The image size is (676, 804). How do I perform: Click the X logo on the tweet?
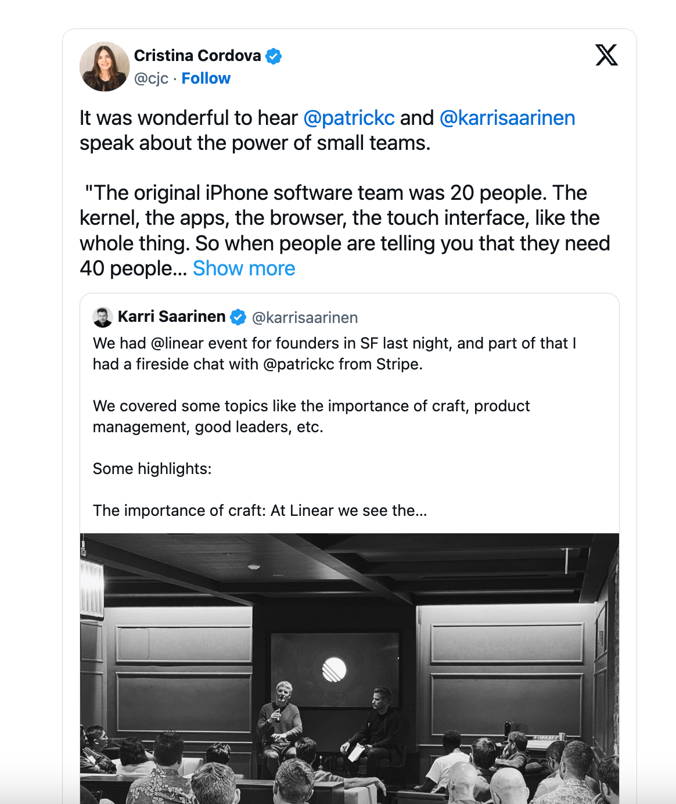click(x=606, y=55)
